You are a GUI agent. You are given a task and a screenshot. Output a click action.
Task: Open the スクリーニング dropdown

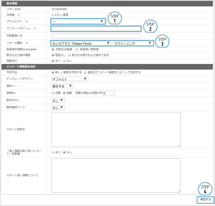(133, 43)
